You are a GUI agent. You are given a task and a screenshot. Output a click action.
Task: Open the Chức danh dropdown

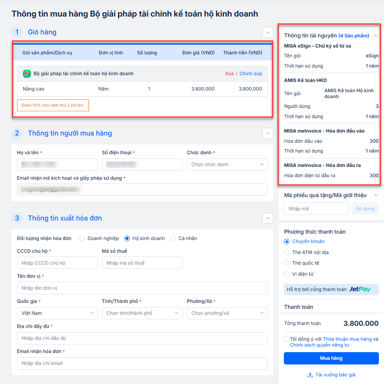[x=227, y=164]
